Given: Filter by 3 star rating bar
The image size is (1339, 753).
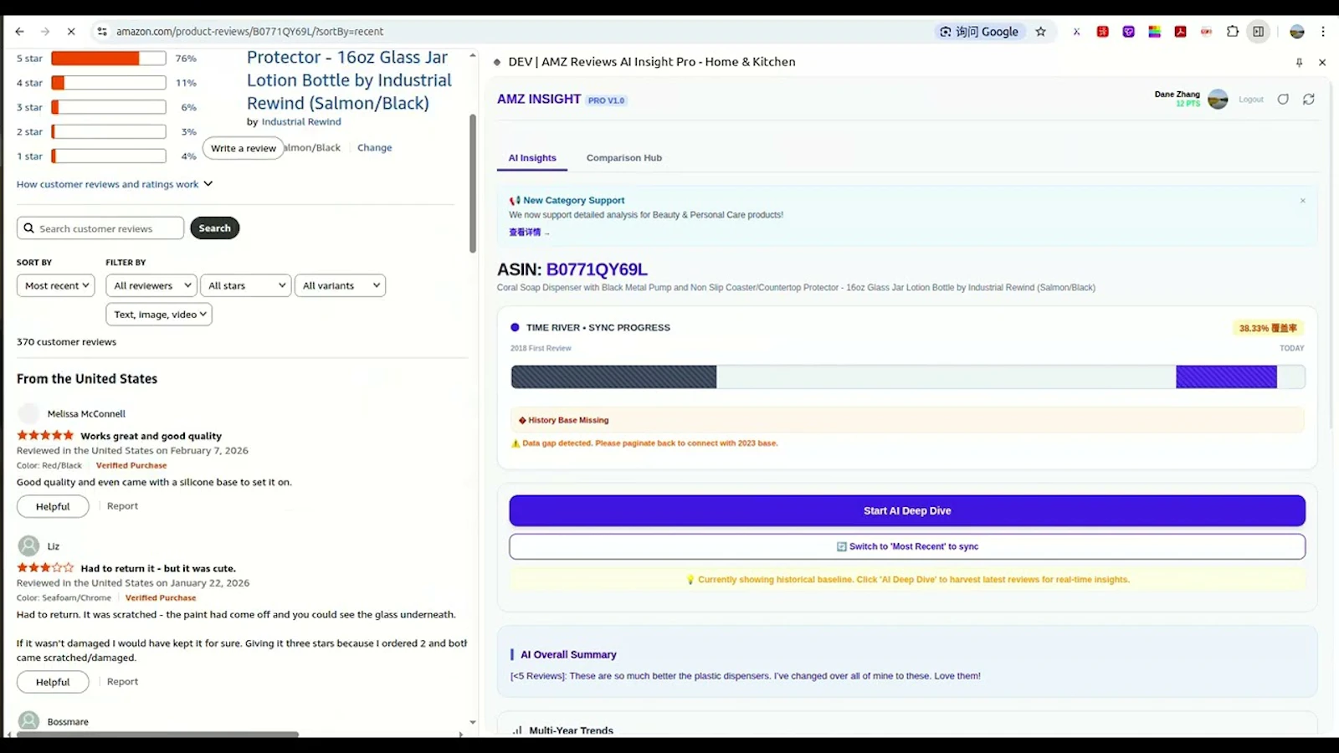Looking at the screenshot, I should 109,107.
